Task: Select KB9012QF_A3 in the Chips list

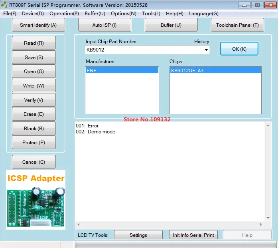Action: 215,70
